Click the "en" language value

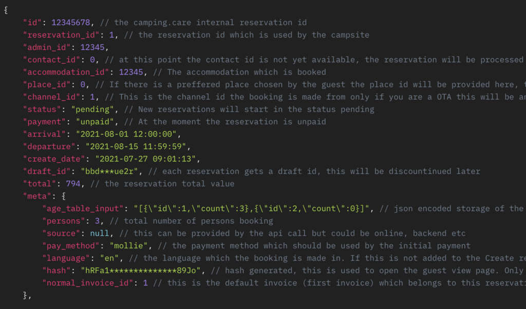pos(109,258)
